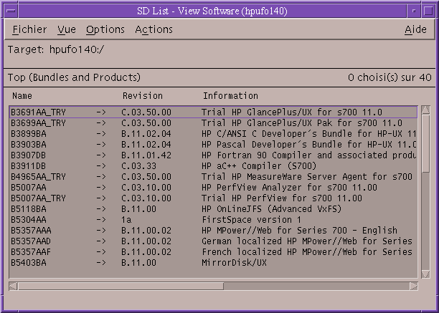Select the B5007AA_TRY Trial PerfView row
The image size is (439, 313).
coord(213,198)
